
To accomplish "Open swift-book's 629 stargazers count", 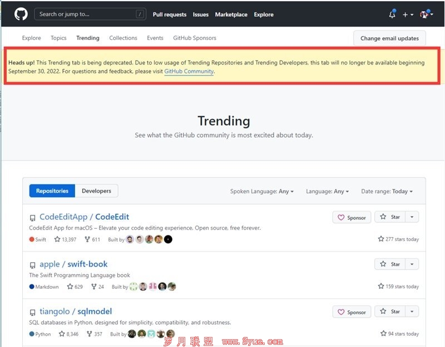I will [x=75, y=286].
